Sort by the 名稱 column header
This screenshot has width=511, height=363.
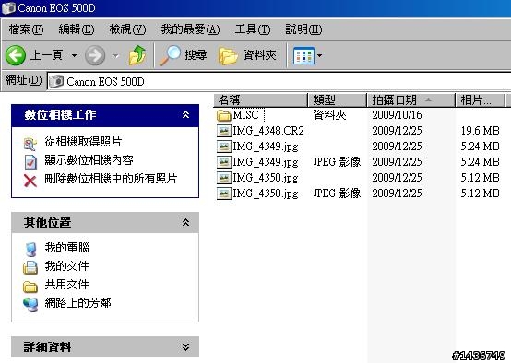tap(261, 100)
